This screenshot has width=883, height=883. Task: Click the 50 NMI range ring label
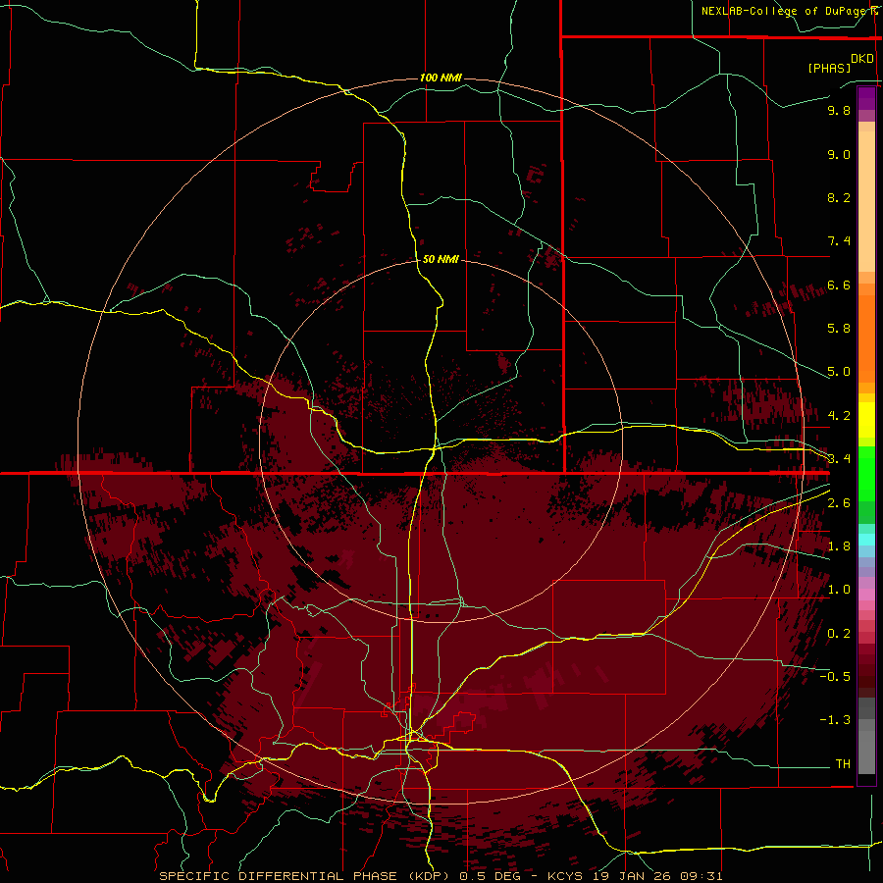click(x=441, y=259)
